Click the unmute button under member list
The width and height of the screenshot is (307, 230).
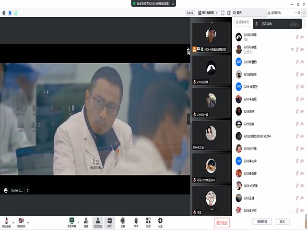coord(262,221)
